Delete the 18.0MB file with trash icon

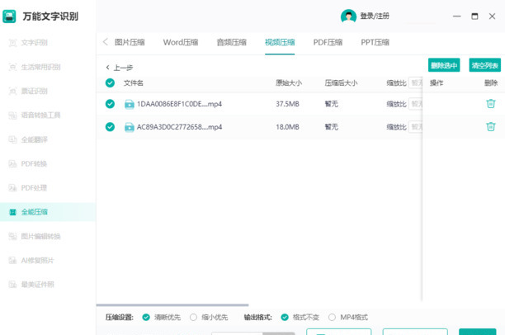tap(490, 126)
